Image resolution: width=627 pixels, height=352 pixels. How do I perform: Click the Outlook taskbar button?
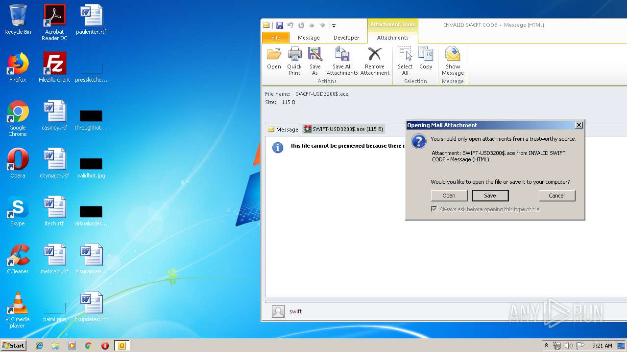tap(121, 346)
